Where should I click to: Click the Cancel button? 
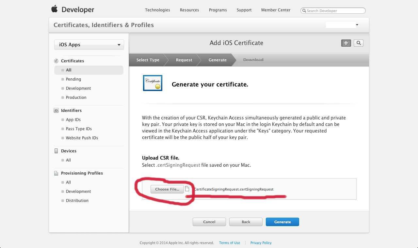tap(209, 222)
